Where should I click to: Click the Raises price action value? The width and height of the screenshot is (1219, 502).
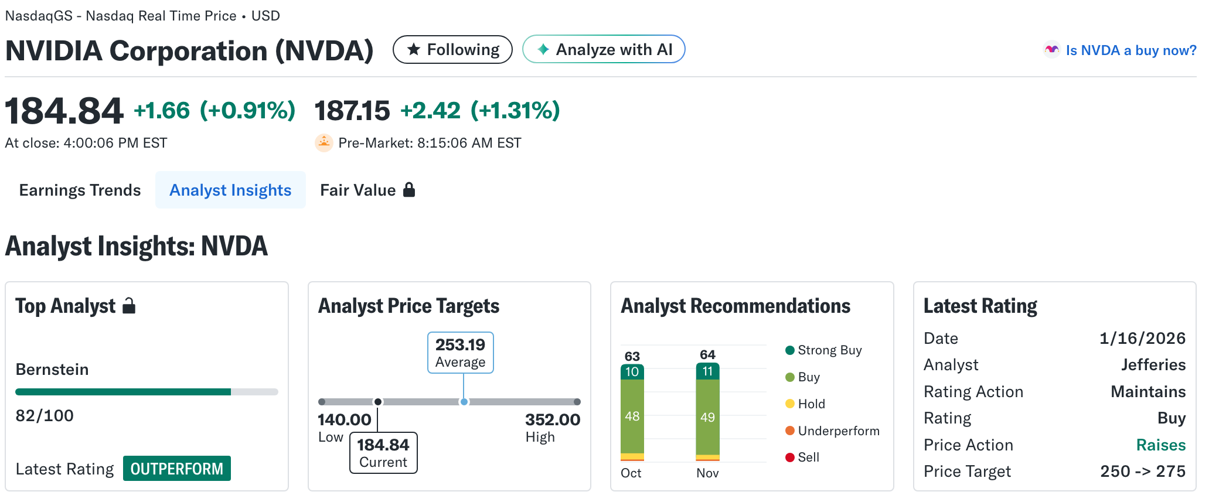[x=1161, y=445]
